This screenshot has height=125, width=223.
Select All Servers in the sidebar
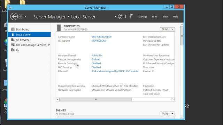29,40
